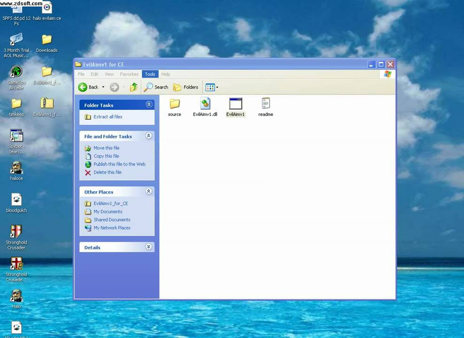
Task: Go to My Documents link
Action: coord(108,211)
